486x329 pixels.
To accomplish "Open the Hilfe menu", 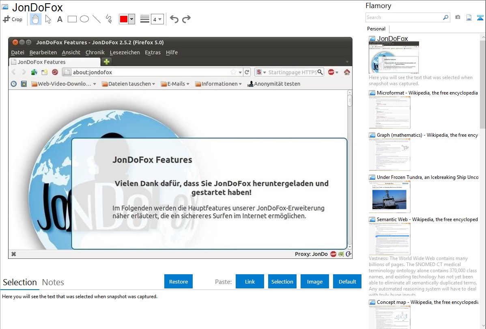I will point(172,52).
